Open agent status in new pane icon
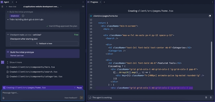 coord(206,97)
